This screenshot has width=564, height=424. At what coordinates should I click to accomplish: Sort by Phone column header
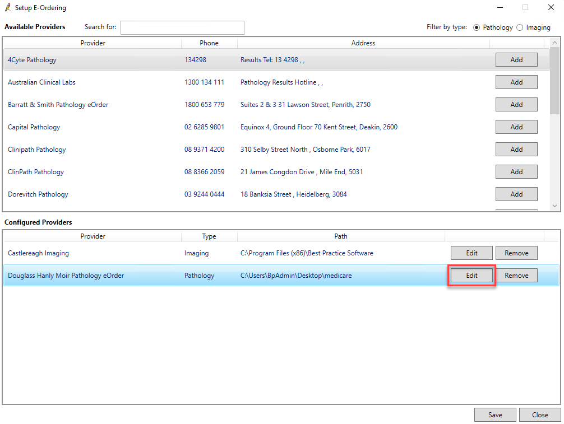tap(209, 43)
